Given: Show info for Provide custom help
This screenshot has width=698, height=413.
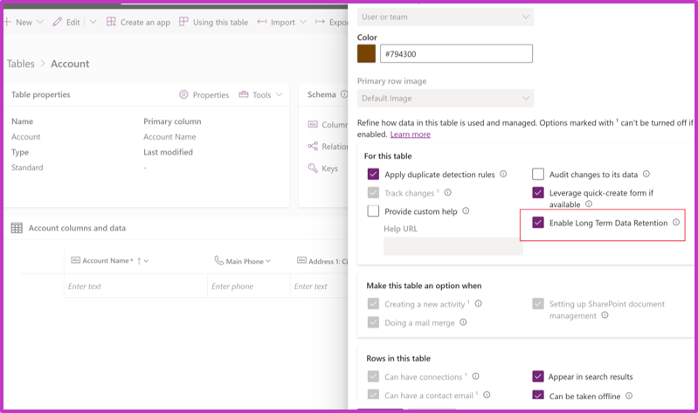Looking at the screenshot, I should click(466, 211).
